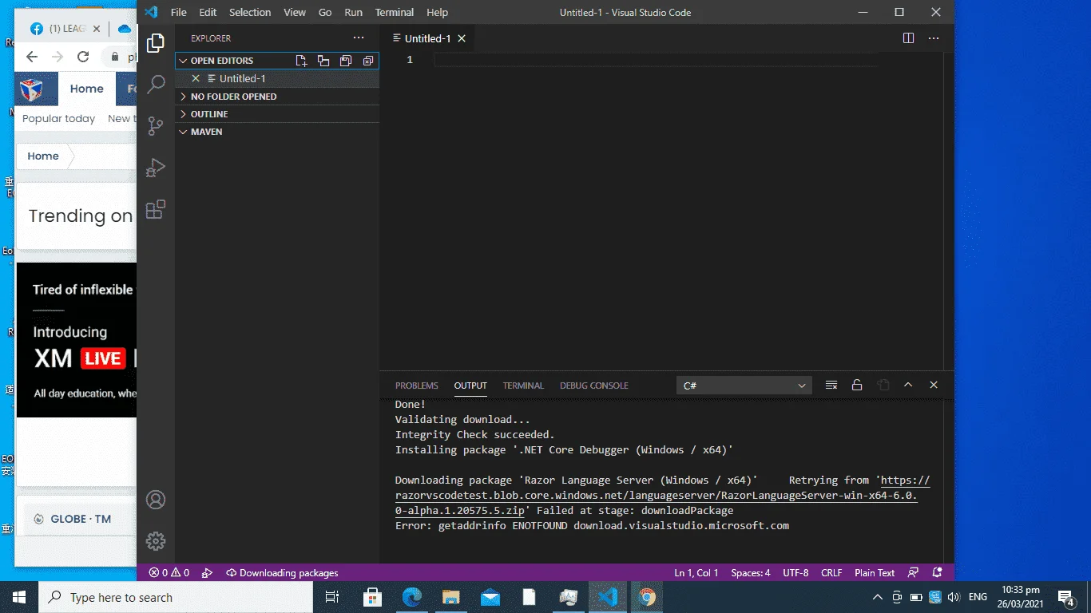Open the Extensions view
The width and height of the screenshot is (1091, 613).
coord(156,209)
